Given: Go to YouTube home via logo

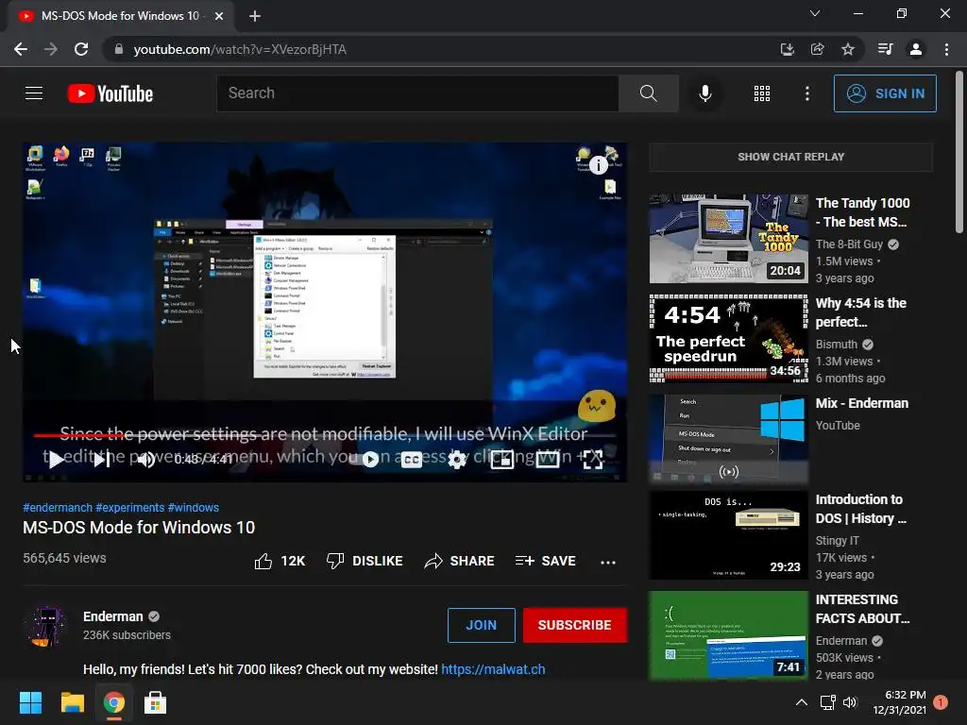Looking at the screenshot, I should (x=110, y=93).
